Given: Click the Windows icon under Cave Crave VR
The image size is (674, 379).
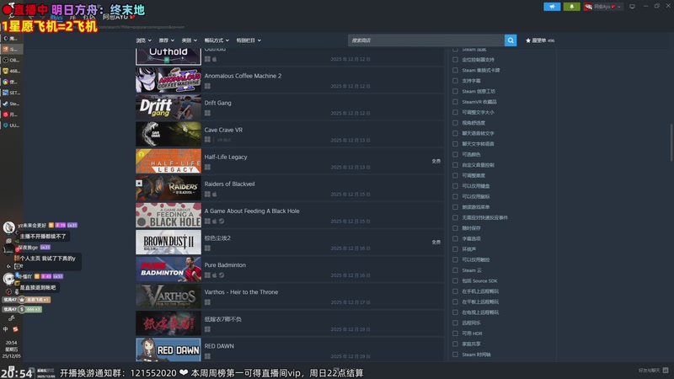Looking at the screenshot, I should pos(207,140).
